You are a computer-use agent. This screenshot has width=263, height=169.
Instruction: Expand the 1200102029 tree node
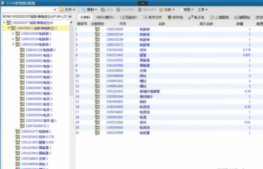pyautogui.click(x=13, y=34)
